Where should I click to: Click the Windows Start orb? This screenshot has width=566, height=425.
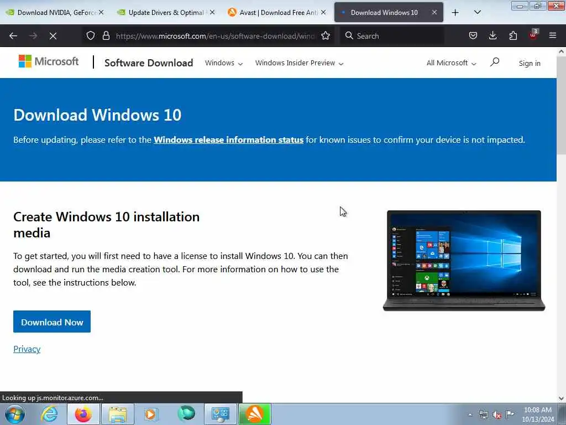(x=15, y=414)
